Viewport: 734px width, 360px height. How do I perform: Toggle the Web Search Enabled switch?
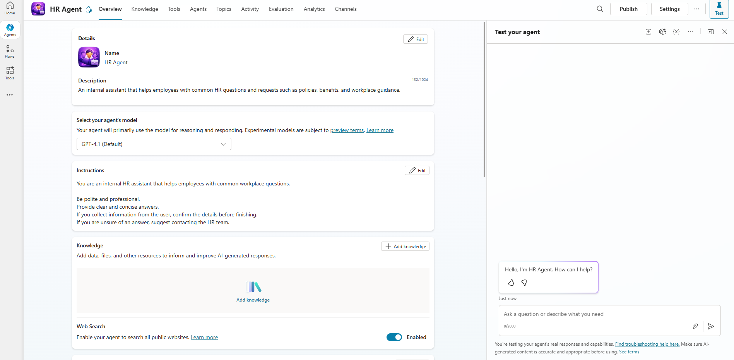click(x=394, y=337)
